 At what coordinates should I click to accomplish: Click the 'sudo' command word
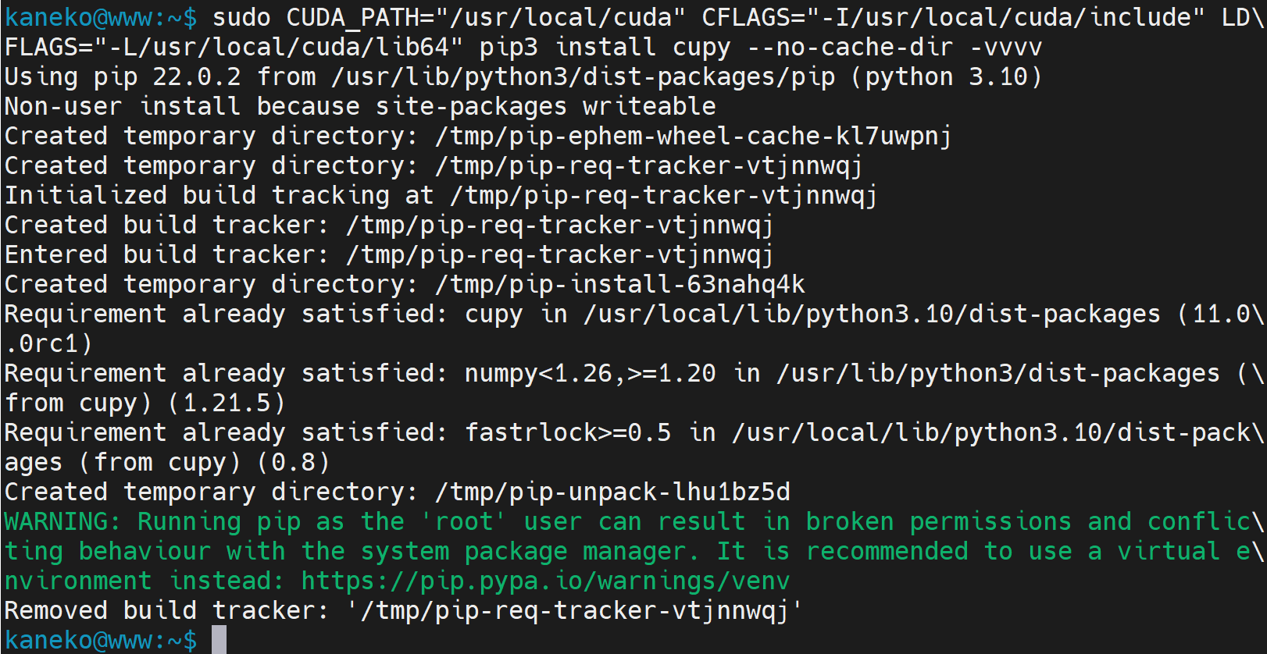241,17
